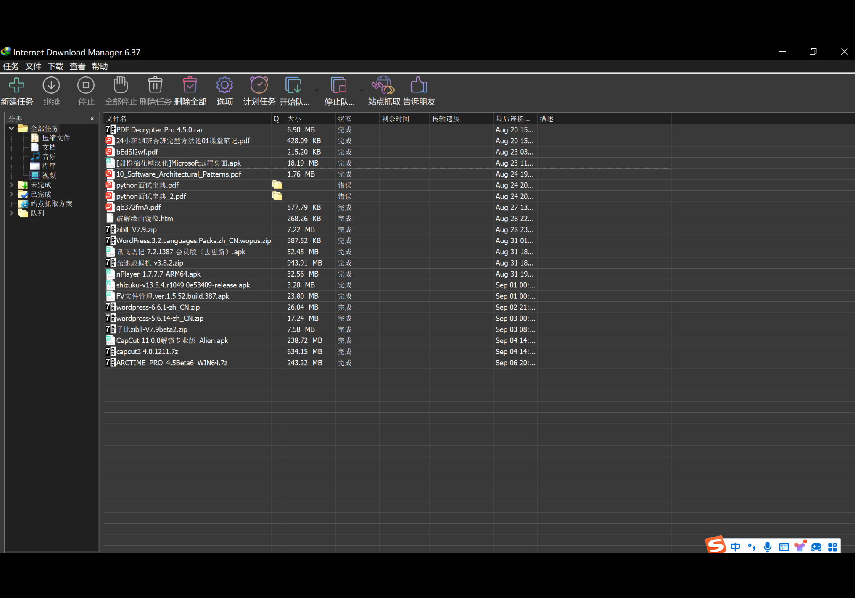Select the 视频 category
The image size is (855, 598).
click(49, 175)
